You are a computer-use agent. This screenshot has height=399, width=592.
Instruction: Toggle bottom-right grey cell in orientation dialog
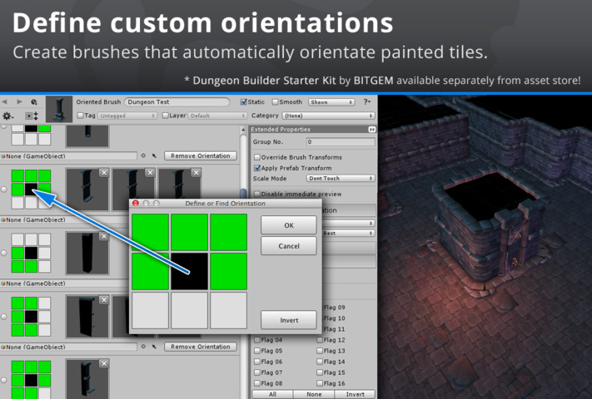point(229,310)
